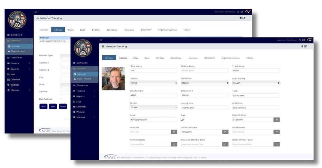Open Dashboard in the front window sidebar
Viewport: 322px width, 168px height.
pos(80,63)
